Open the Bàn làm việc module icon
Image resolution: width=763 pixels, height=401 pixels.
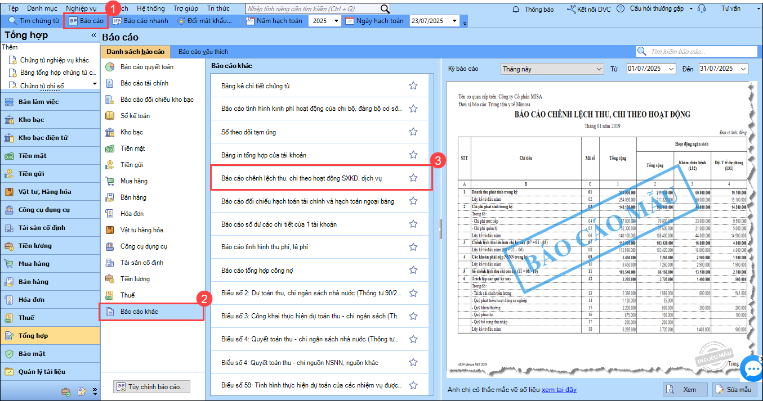pos(9,102)
